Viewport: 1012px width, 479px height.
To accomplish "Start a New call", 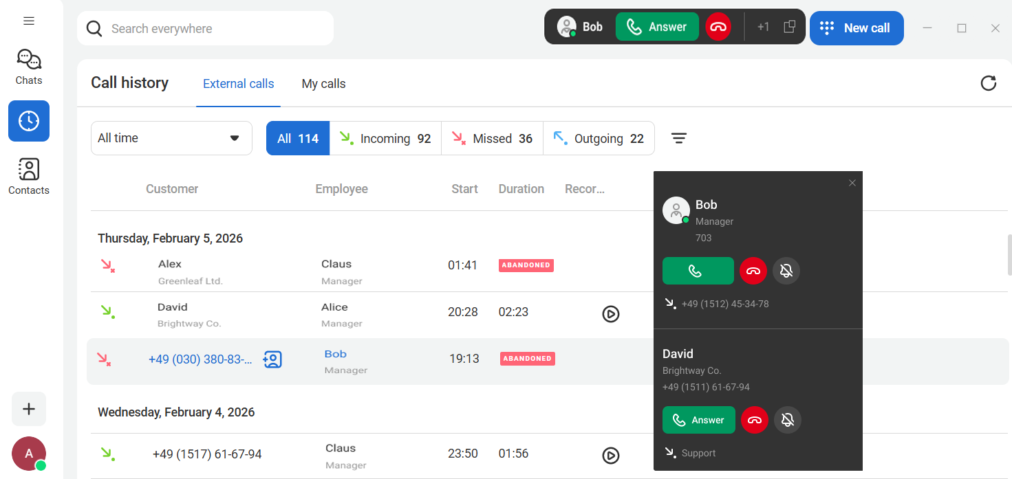I will tap(856, 28).
